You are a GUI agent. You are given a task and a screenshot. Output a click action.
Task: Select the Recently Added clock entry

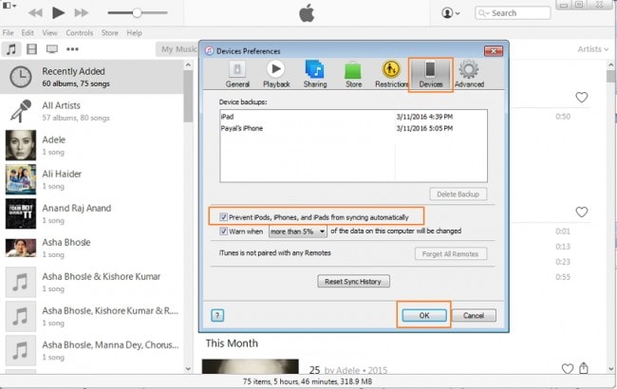[x=92, y=77]
